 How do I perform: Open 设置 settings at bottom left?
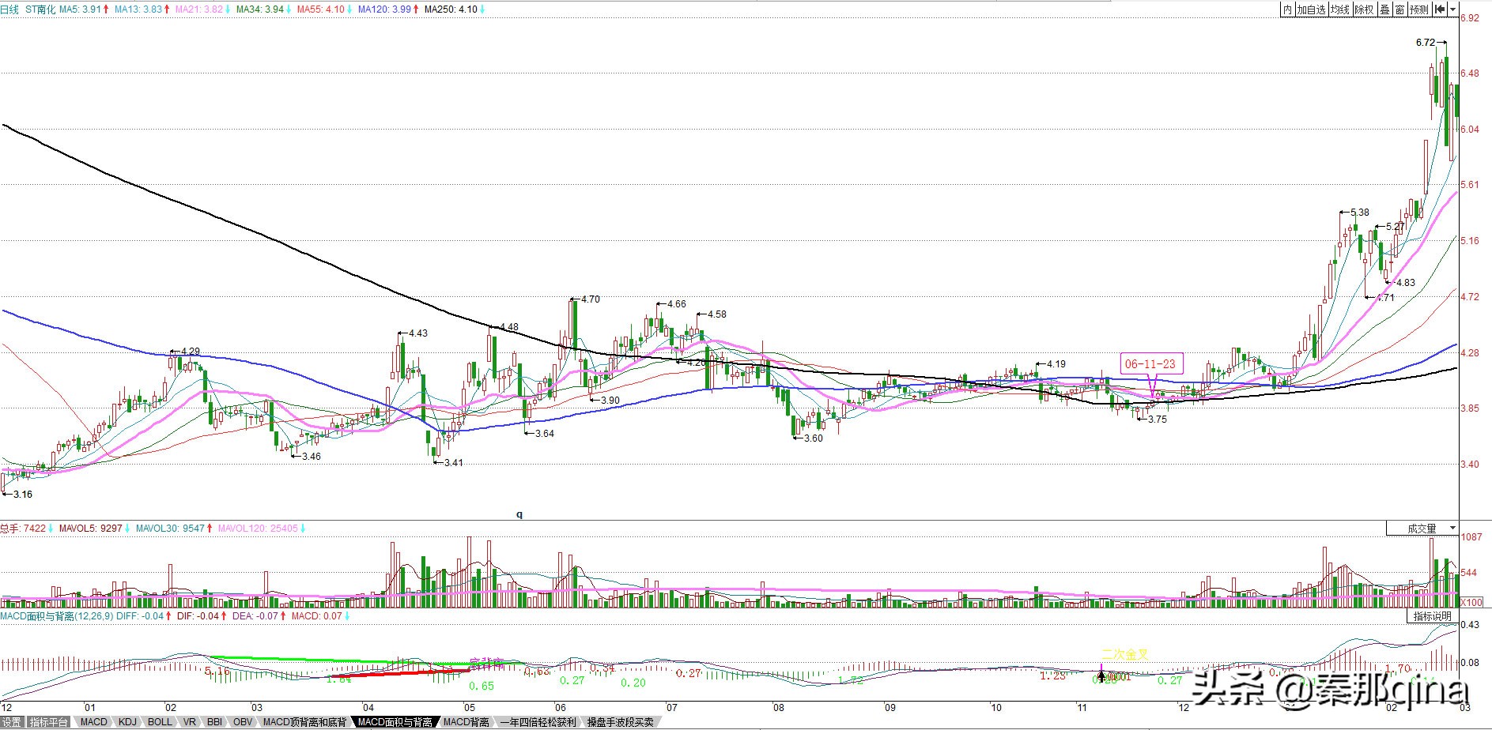12,722
